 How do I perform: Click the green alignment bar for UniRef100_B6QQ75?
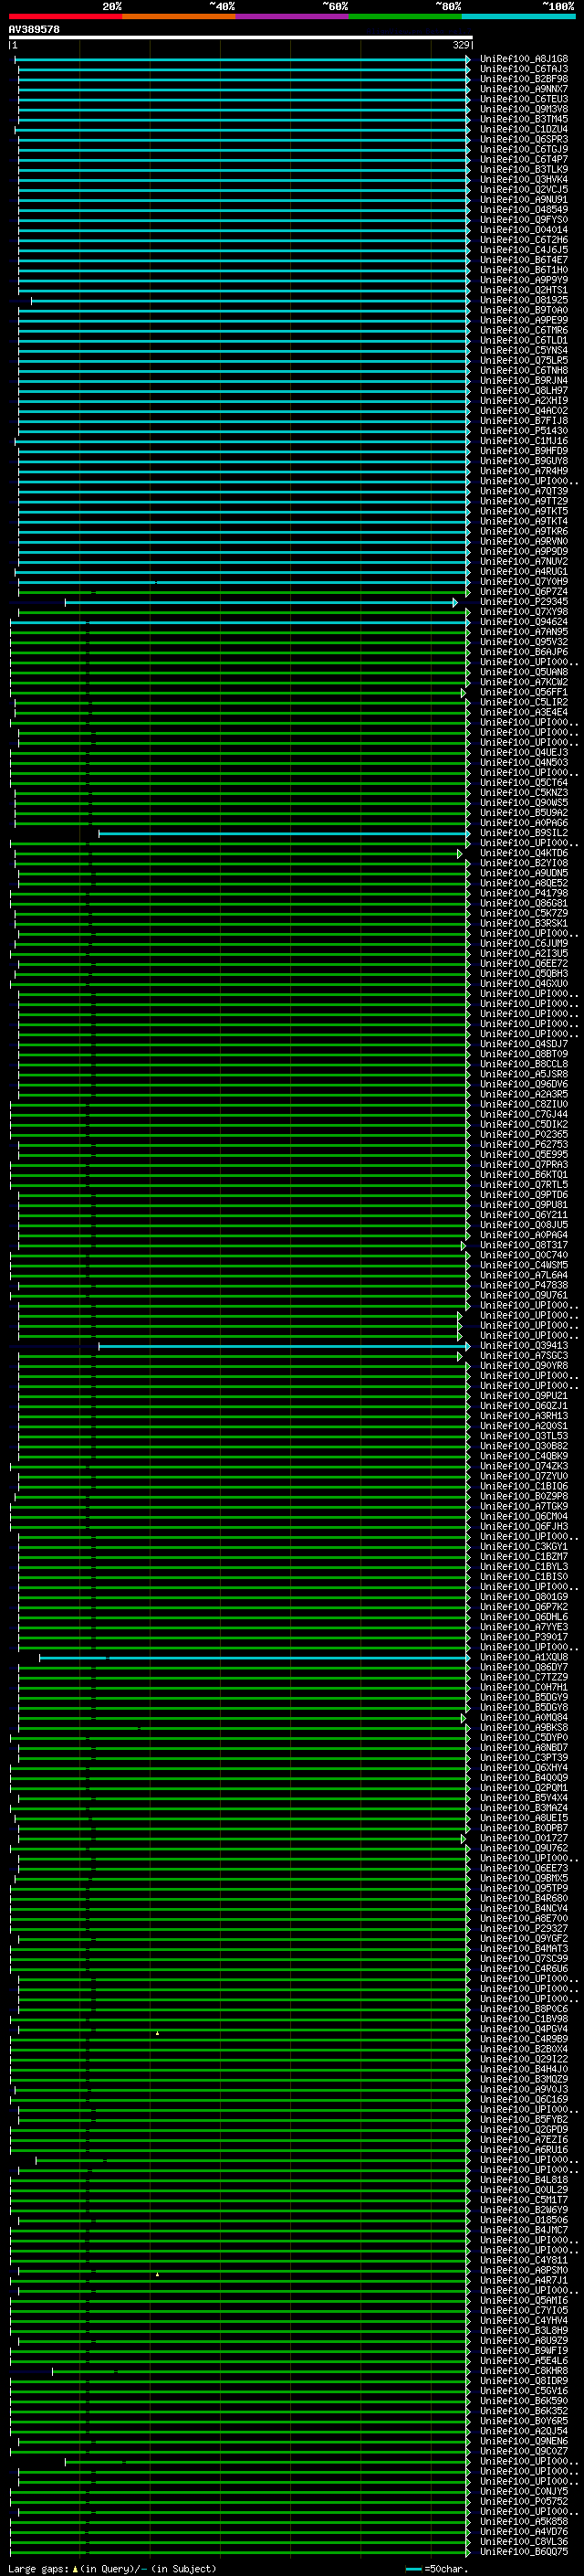(x=240, y=2552)
